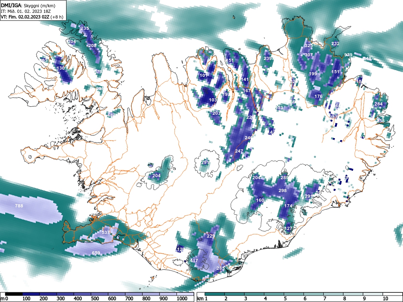Viewport: 403px width, 302px height.
Task: Click the '500' label on the metre legend
Action: (x=95, y=299)
